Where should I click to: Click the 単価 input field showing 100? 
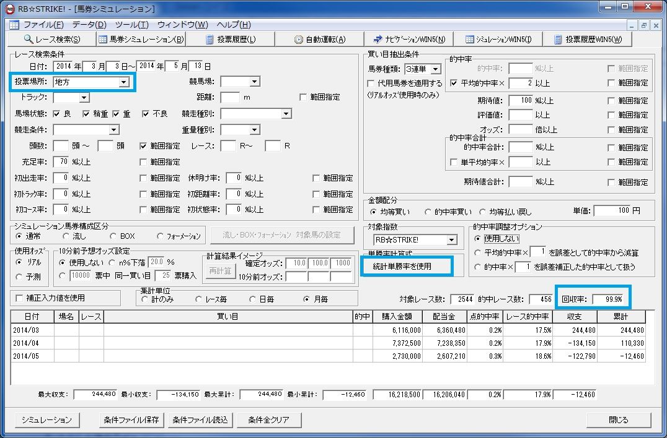click(x=612, y=211)
